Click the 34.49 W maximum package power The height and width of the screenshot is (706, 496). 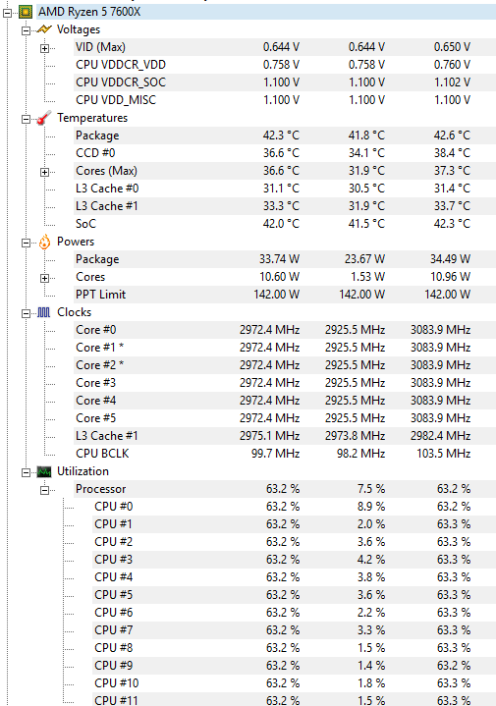(x=450, y=259)
